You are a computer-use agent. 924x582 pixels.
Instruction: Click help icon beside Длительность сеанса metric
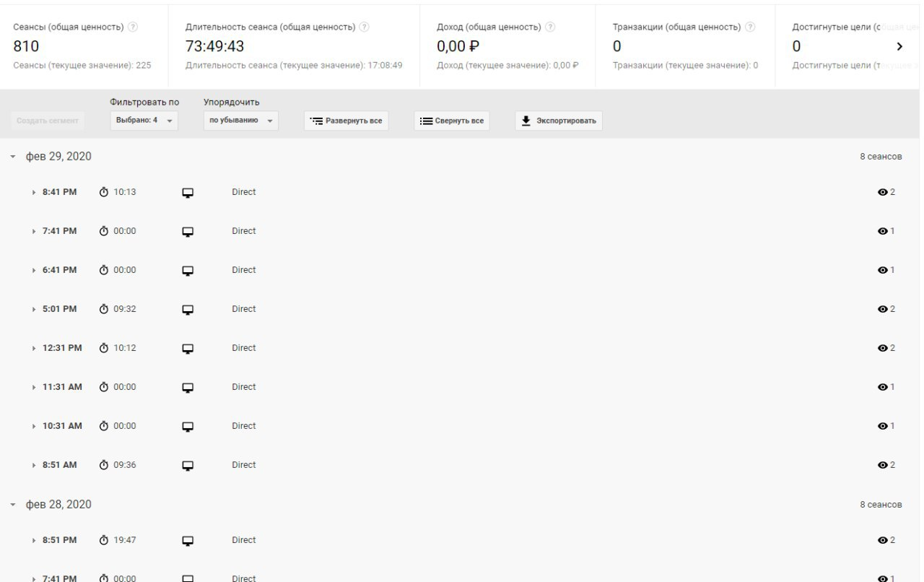click(x=365, y=27)
